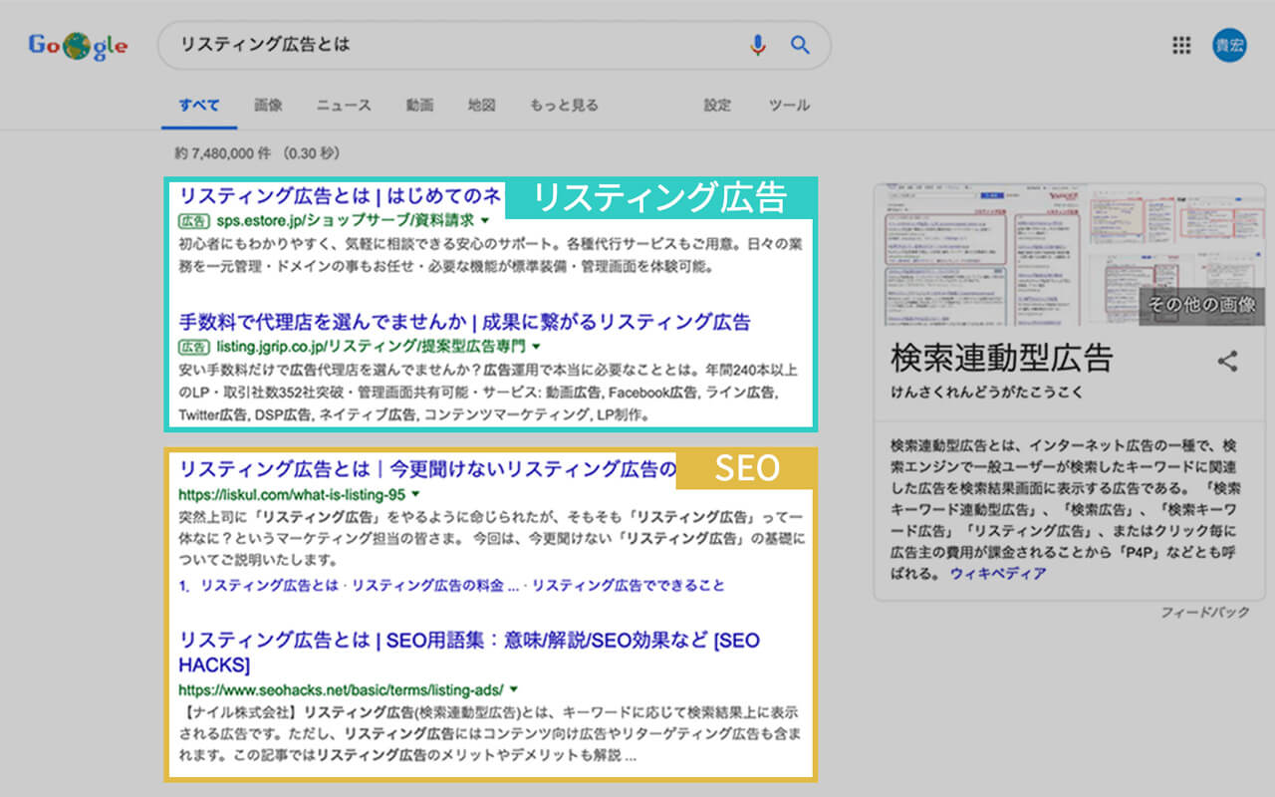
Task: Open the もっと見る dropdown
Action: pos(564,106)
